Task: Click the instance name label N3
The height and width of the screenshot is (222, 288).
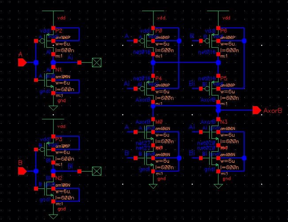Action: tap(224, 122)
